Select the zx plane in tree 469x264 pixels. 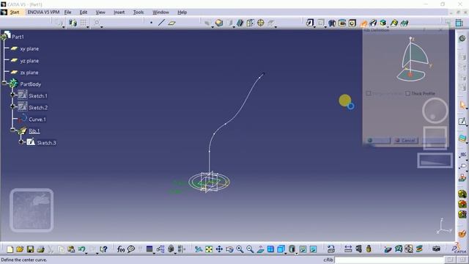[x=29, y=73]
